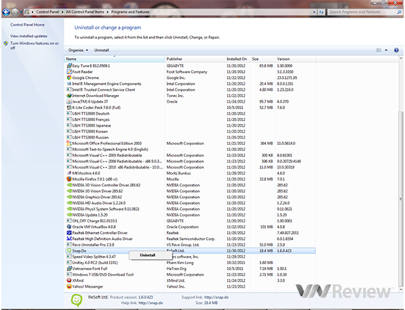Click the change view icon in toolbar
Viewport: 405px width, 310px height.
point(379,51)
